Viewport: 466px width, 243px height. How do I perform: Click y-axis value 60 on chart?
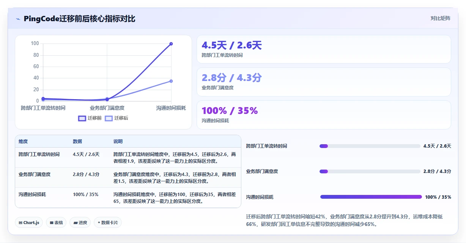click(36, 67)
